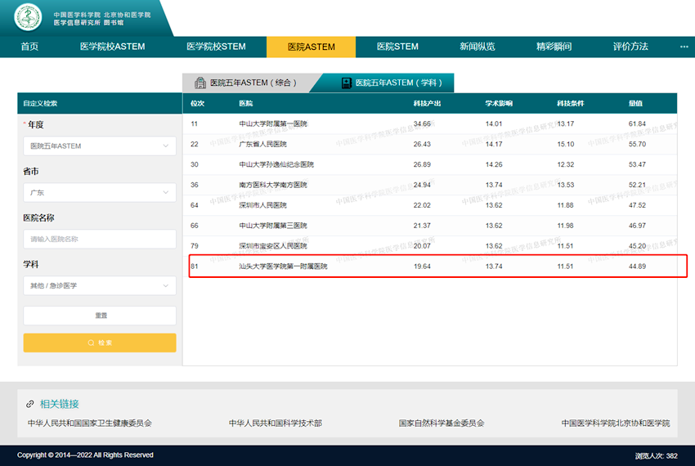Switch to 医院五年ASTEM（综合）tab
Screen dimensions: 695x466
[x=249, y=83]
